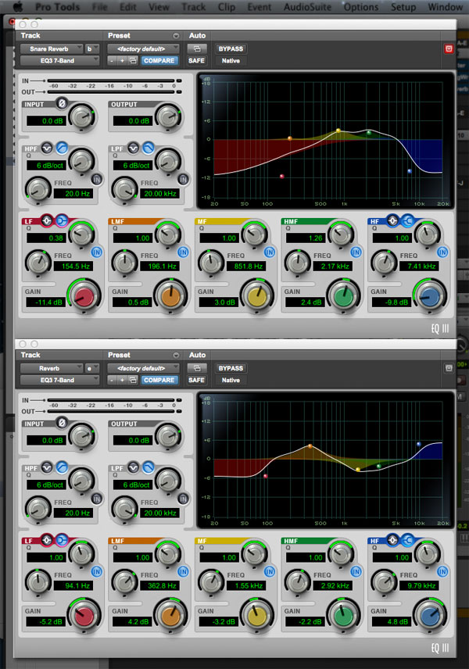Select HPF high-pass shape in Snare Reverb EQ

coord(62,148)
